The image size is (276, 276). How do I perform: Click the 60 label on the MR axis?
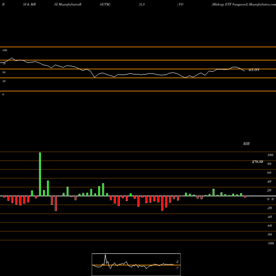(269, 173)
